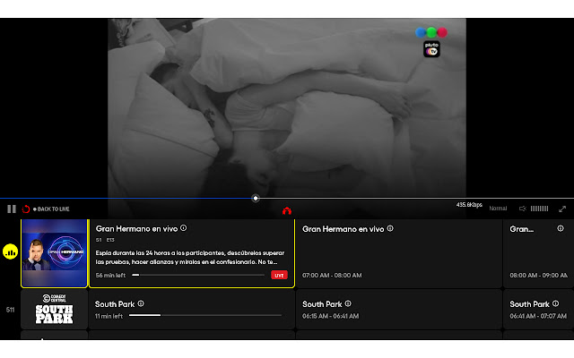
Task: Click the 435.6Kbps bitrate readout
Action: (469, 205)
